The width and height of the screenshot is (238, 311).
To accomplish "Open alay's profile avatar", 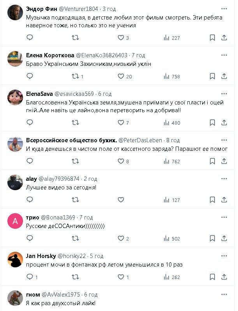I will (15, 183).
